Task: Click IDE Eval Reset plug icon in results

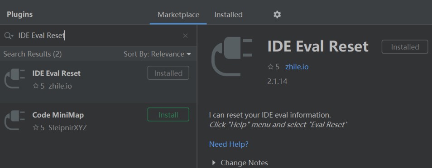Action: [15, 79]
